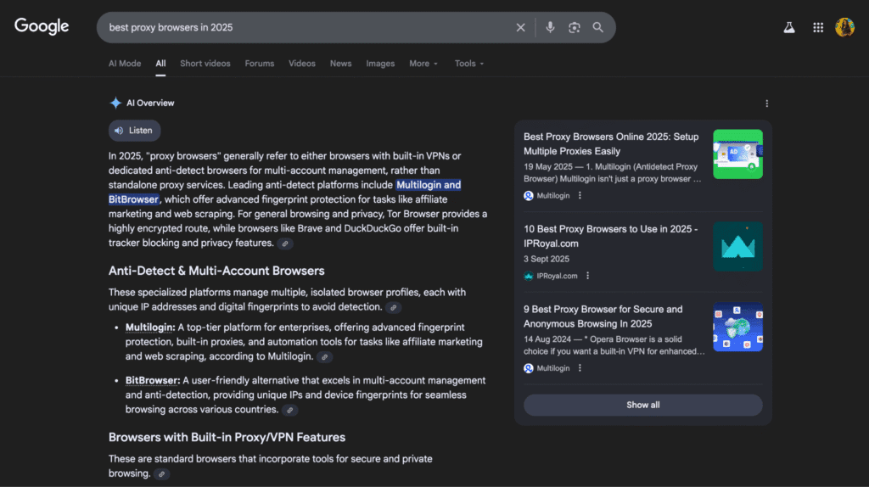Viewport: 869px width, 487px height.
Task: Expand the More search filters dropdown
Action: tap(423, 64)
